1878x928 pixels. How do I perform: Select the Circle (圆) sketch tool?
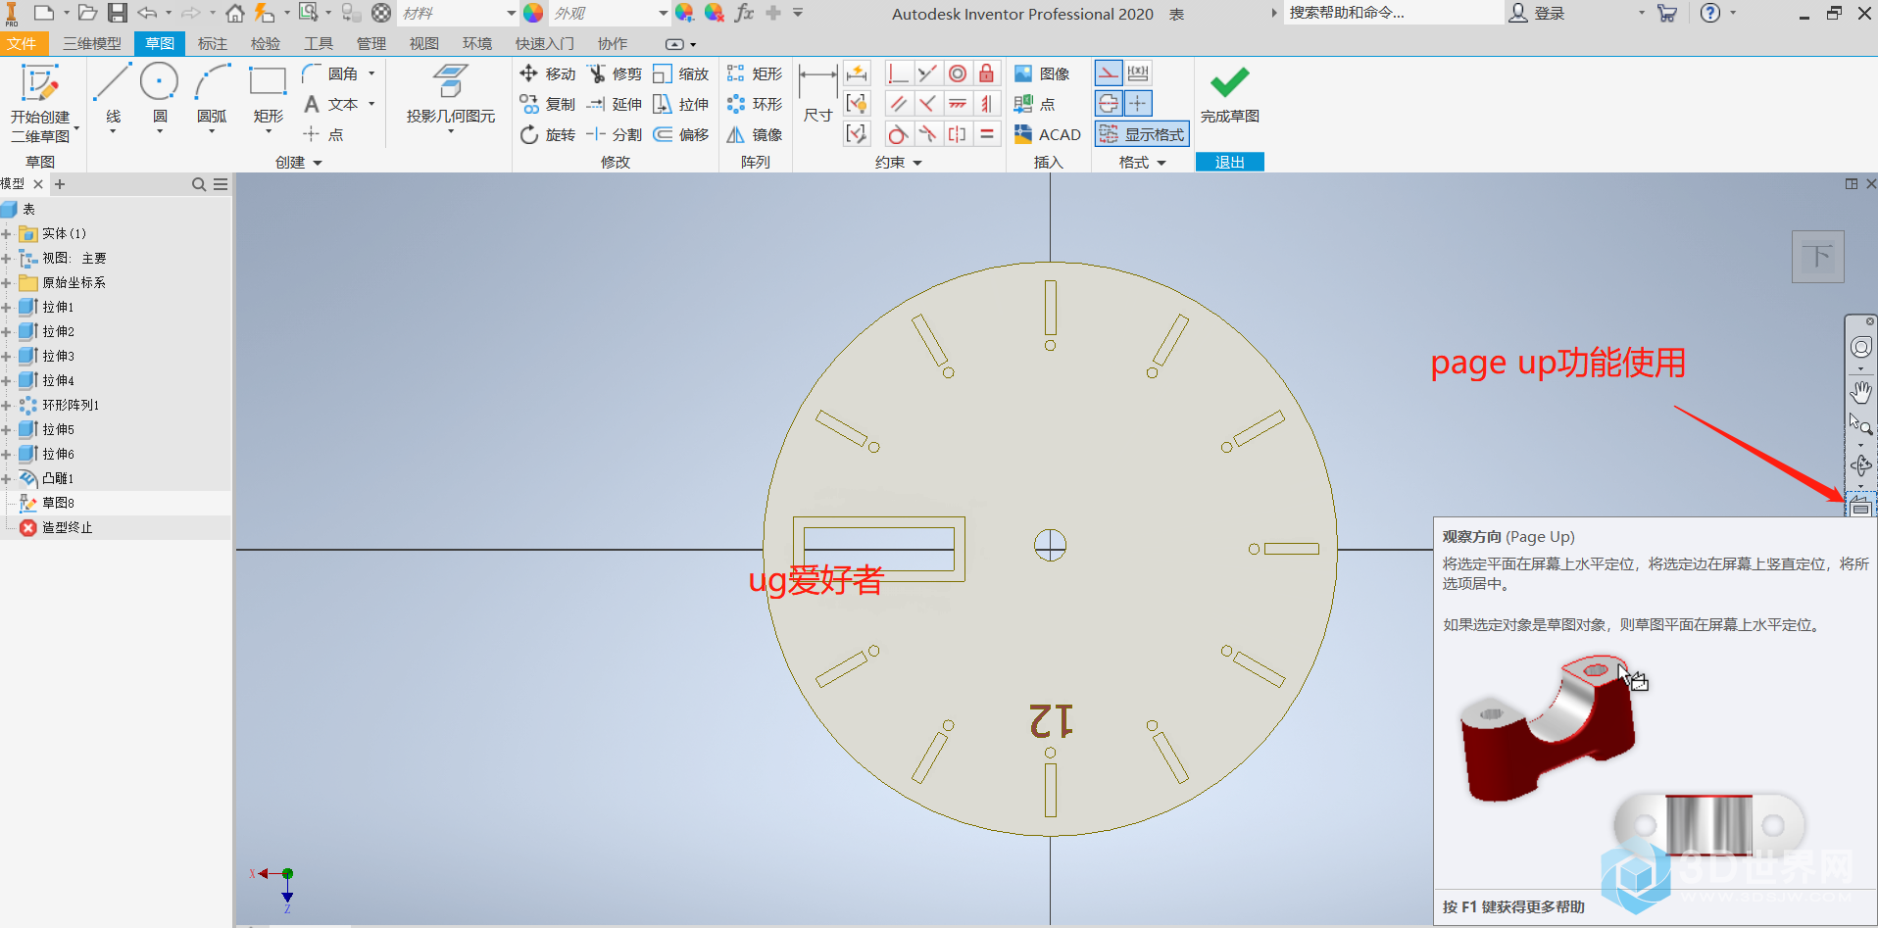(159, 95)
